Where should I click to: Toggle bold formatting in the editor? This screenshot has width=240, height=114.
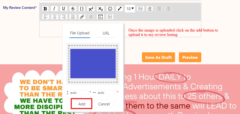(45, 9)
